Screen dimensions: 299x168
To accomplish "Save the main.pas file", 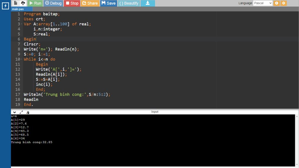I will tap(109, 3).
